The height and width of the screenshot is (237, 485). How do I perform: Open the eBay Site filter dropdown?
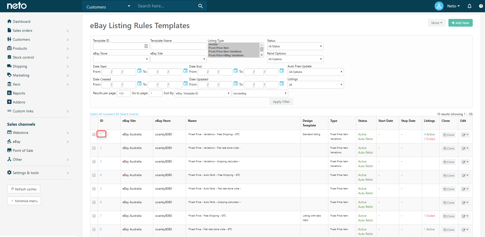point(178,59)
